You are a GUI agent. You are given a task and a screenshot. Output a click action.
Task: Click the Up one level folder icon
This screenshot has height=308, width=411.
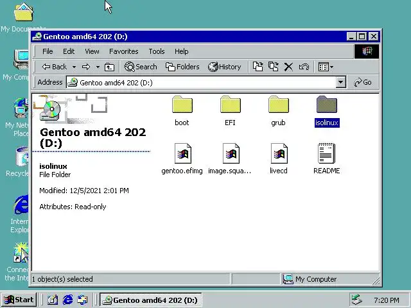pos(109,67)
